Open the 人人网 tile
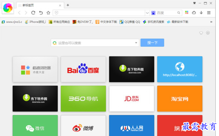This screenshot has width=219, height=136. pos(131,125)
